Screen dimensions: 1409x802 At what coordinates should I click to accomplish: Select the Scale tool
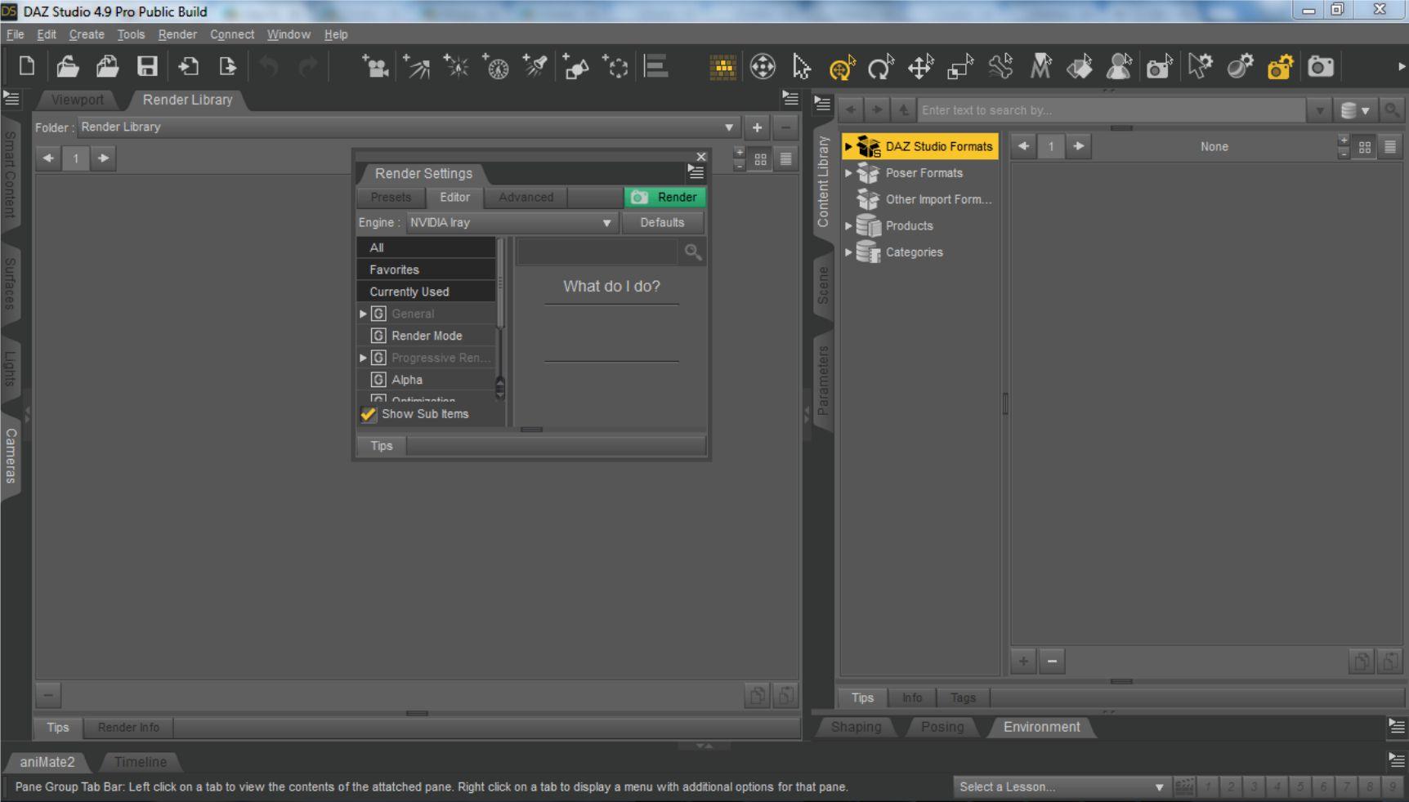(x=960, y=67)
